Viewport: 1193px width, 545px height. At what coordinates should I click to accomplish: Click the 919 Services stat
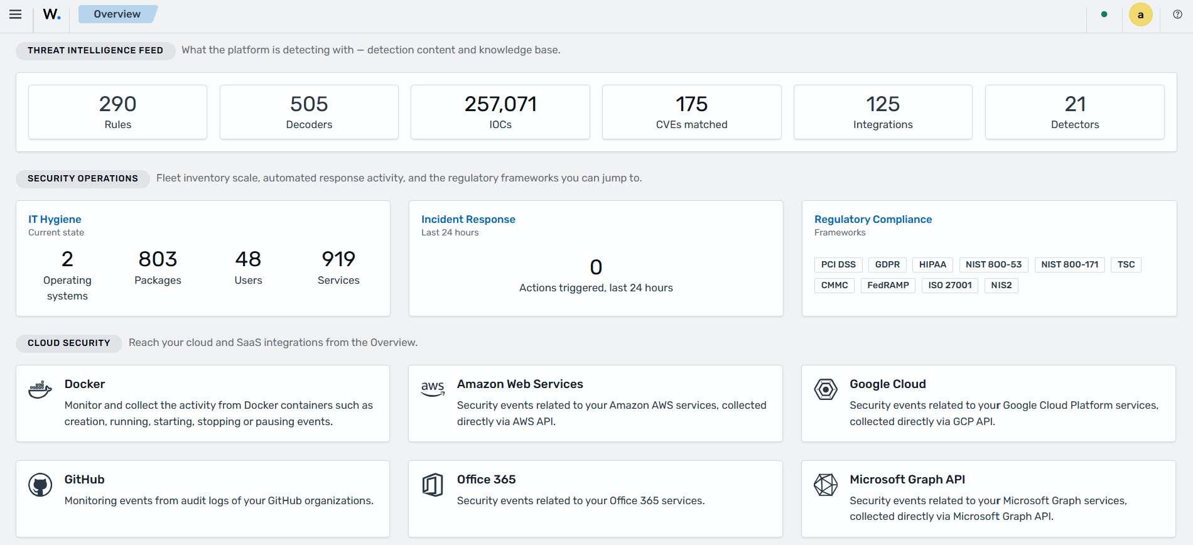(338, 267)
